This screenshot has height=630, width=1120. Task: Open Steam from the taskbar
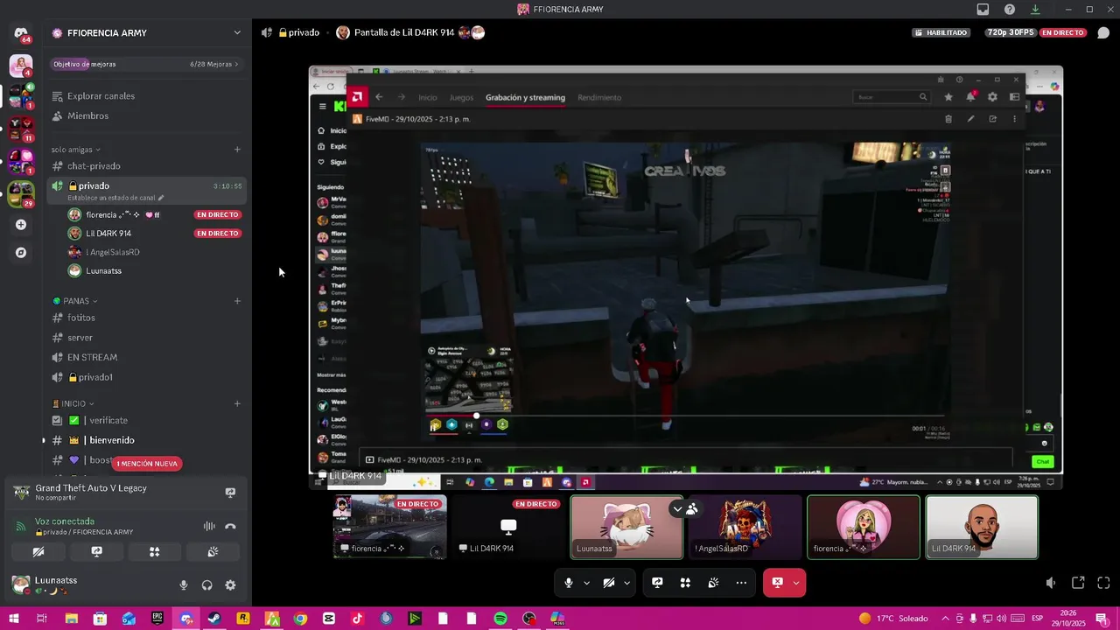[x=213, y=619]
